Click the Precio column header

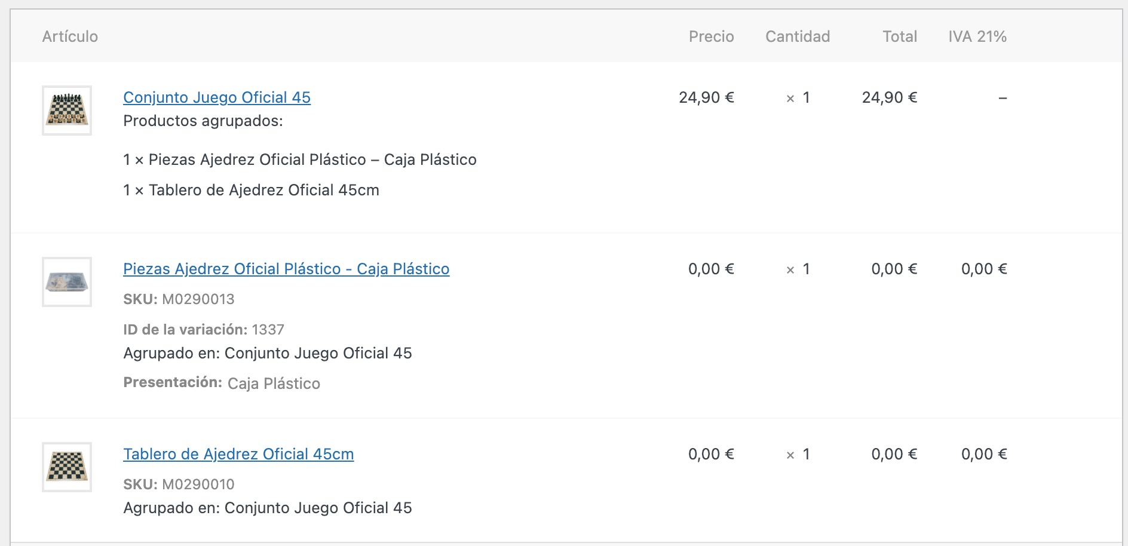coord(711,36)
